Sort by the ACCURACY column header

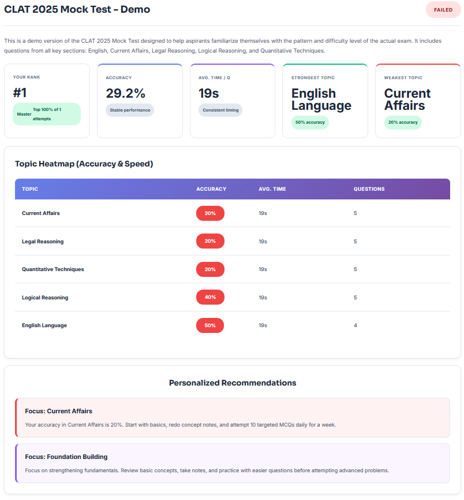[211, 188]
